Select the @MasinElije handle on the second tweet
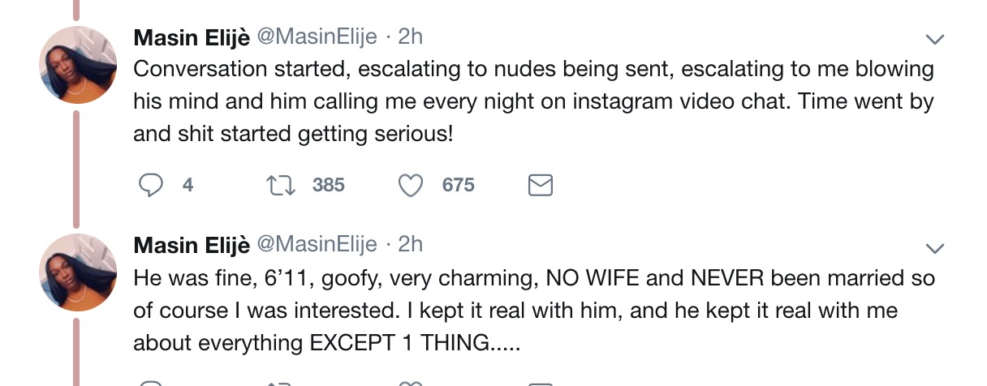The image size is (987, 386). pyautogui.click(x=317, y=245)
